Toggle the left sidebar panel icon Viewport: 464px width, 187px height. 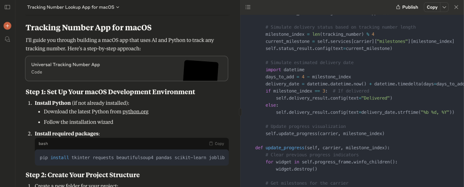click(x=7, y=7)
